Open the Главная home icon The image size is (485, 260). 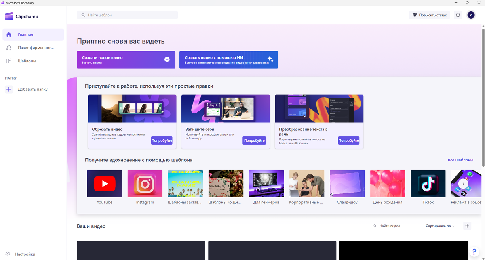tap(9, 35)
